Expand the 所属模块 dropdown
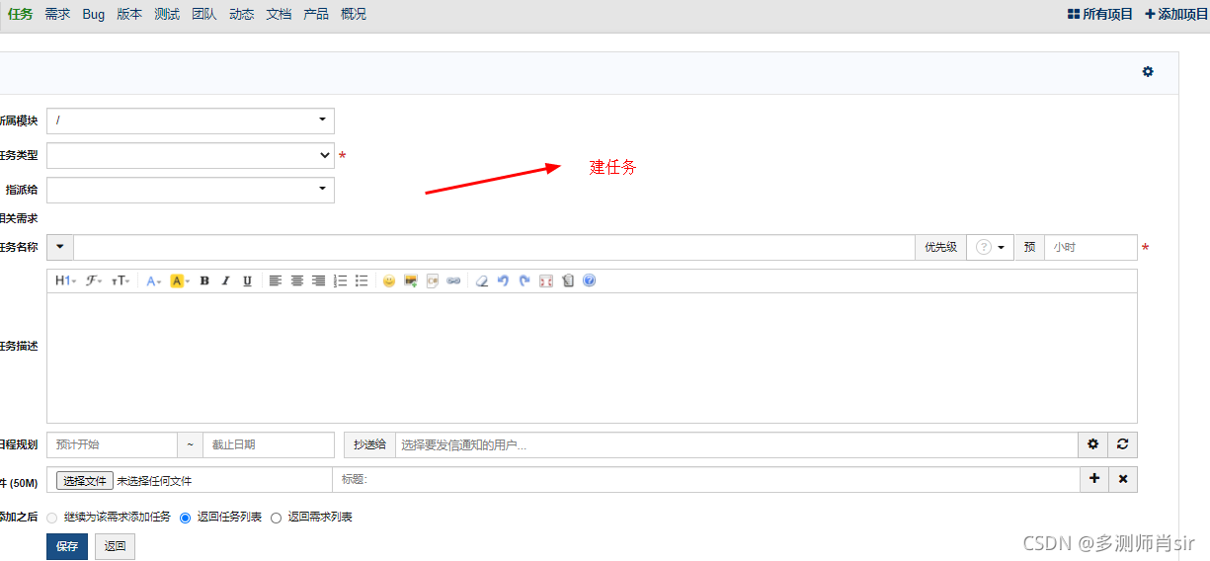1210x561 pixels. [191, 120]
